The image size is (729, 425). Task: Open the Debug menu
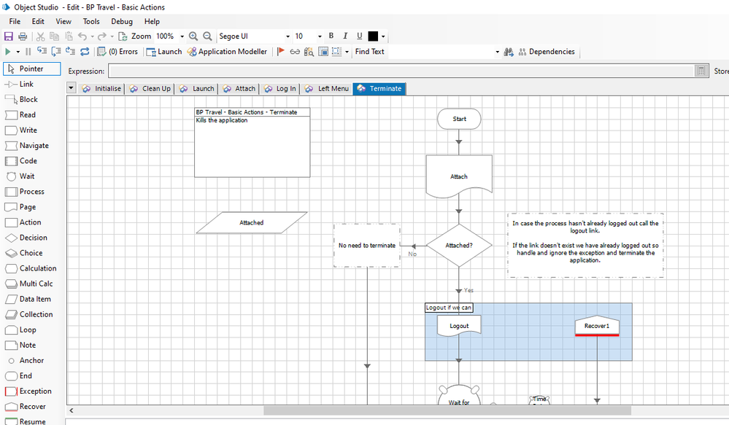(122, 22)
